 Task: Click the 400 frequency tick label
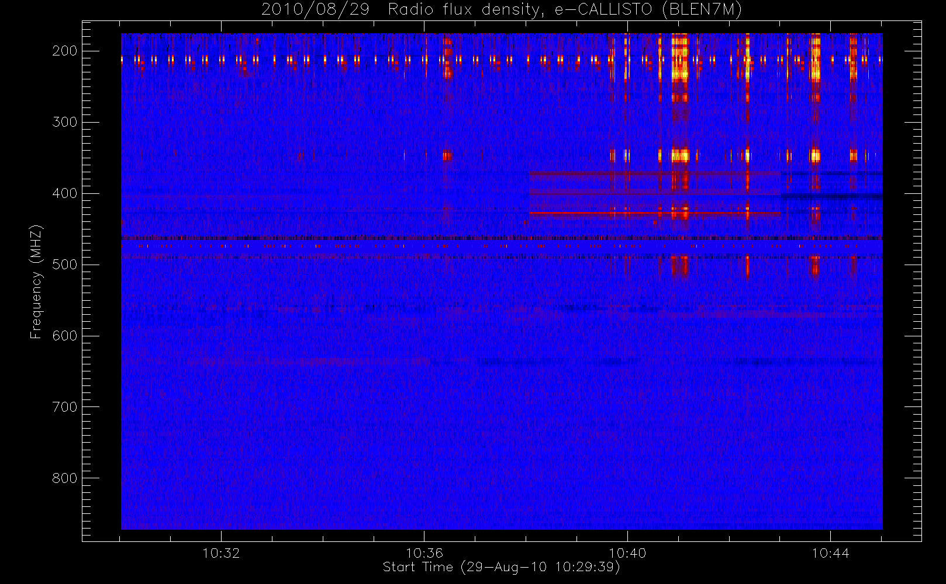tap(65, 193)
